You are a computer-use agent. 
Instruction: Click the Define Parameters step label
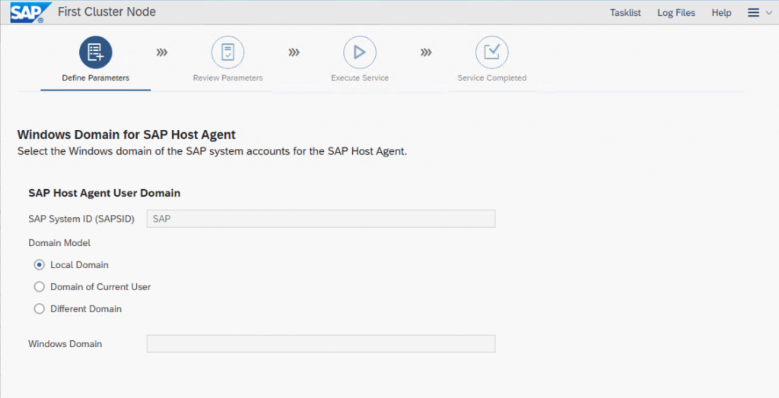pyautogui.click(x=95, y=78)
